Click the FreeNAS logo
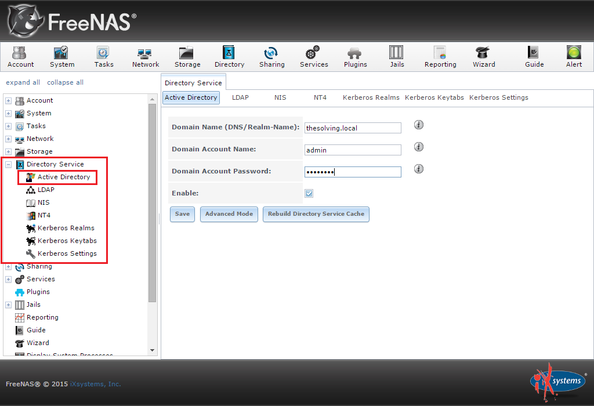This screenshot has width=594, height=406. pyautogui.click(x=72, y=21)
